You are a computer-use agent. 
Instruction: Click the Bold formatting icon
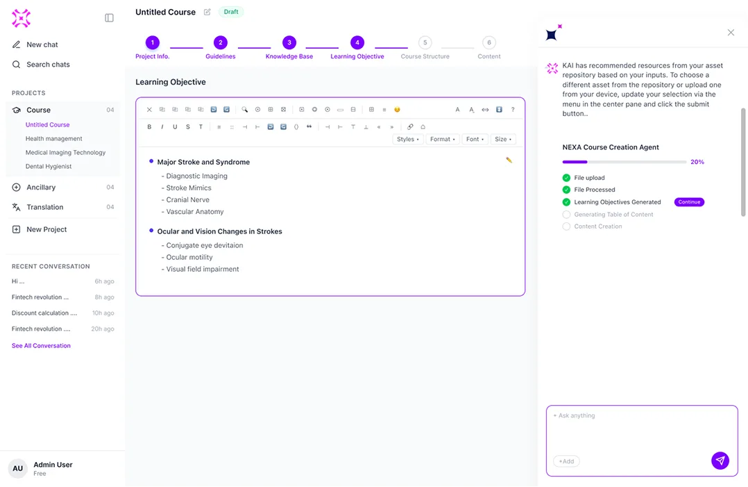click(x=149, y=127)
